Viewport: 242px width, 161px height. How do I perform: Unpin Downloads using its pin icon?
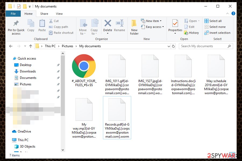click(x=58, y=71)
